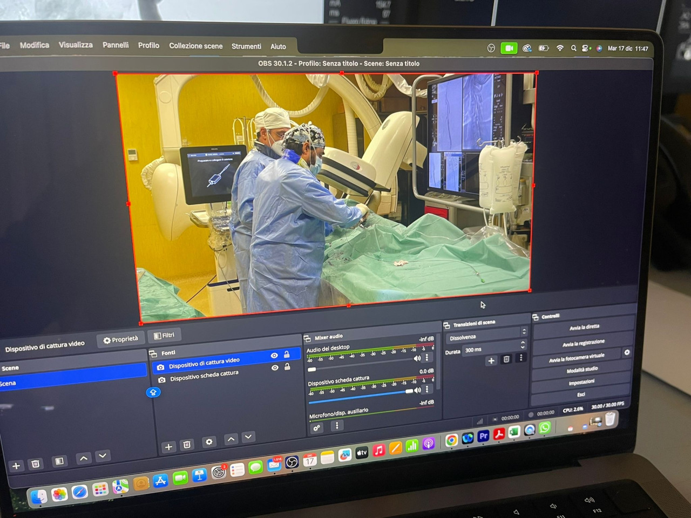
Task: Remove selected scene with the trash icon
Action: [x=36, y=464]
